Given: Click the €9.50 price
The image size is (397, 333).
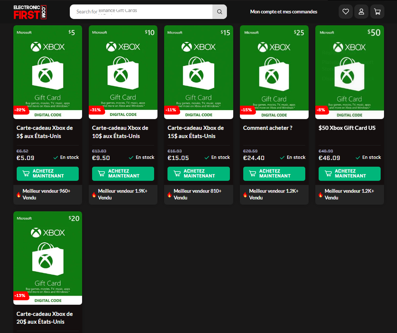Looking at the screenshot, I should coord(101,158).
